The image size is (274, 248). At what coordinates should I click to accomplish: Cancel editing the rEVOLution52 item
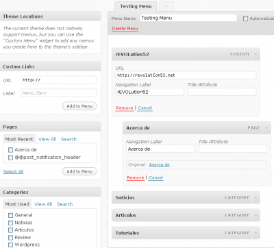tap(145, 108)
